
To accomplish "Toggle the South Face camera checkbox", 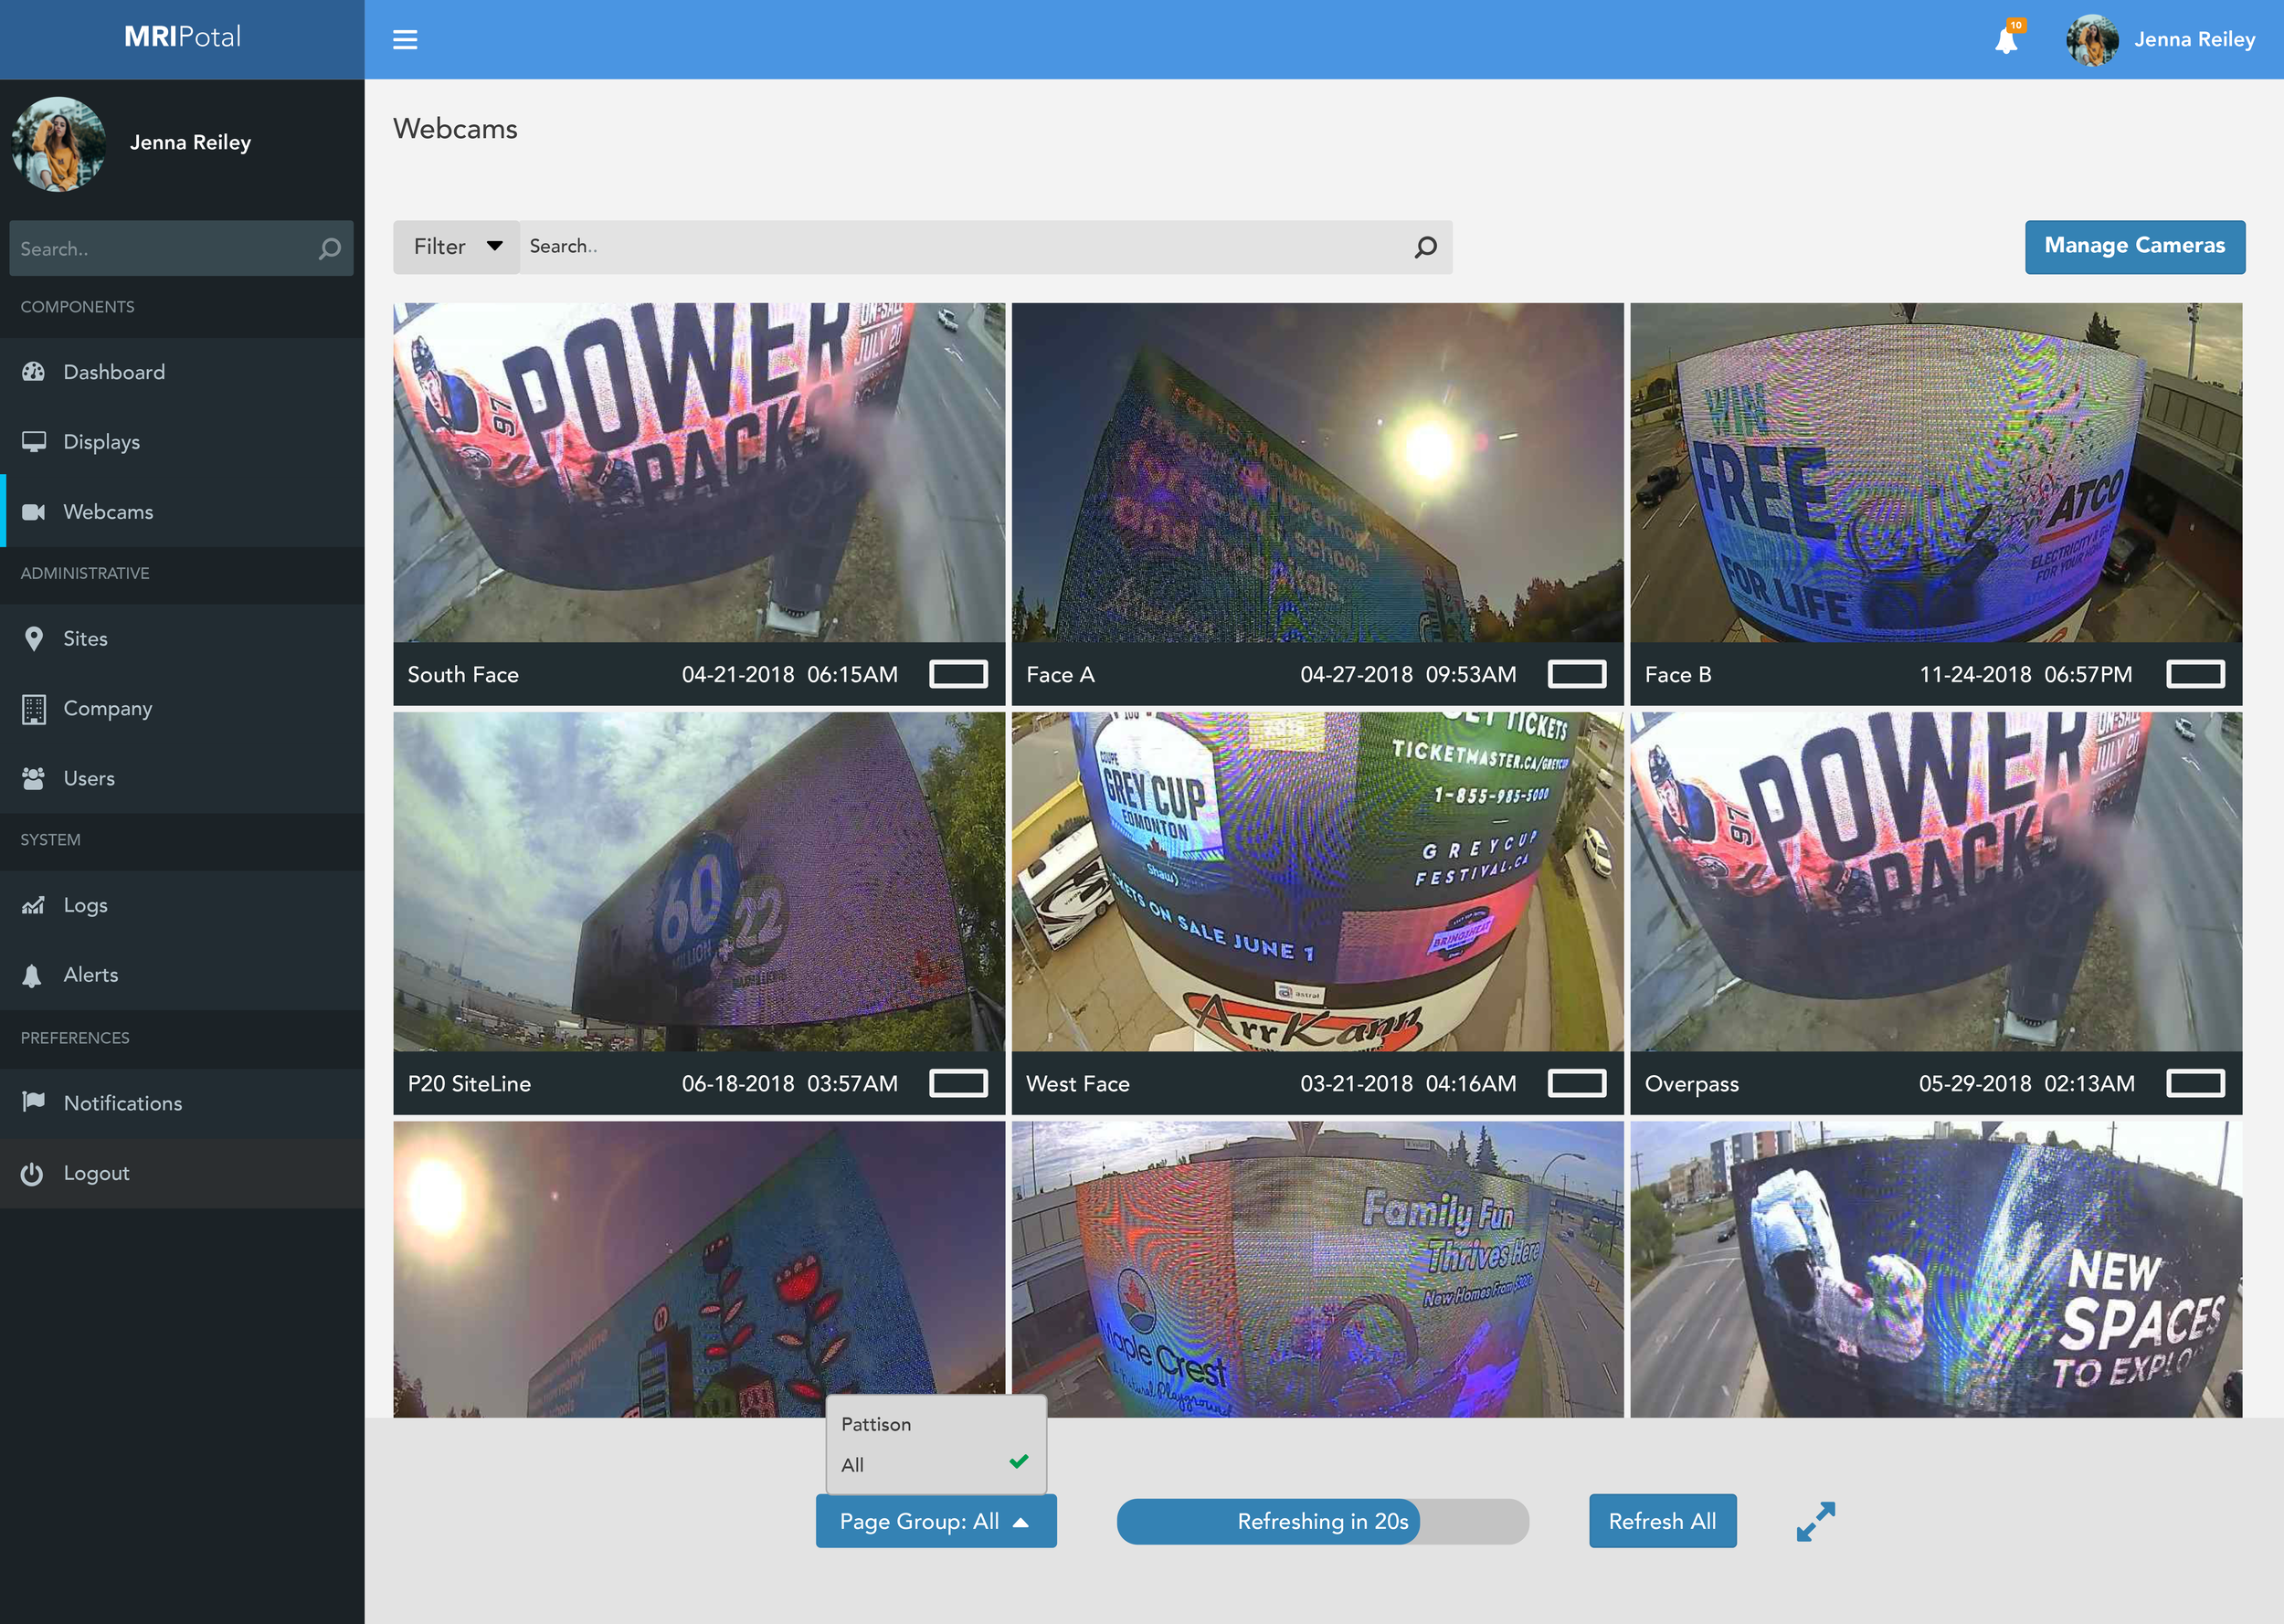I will [957, 674].
